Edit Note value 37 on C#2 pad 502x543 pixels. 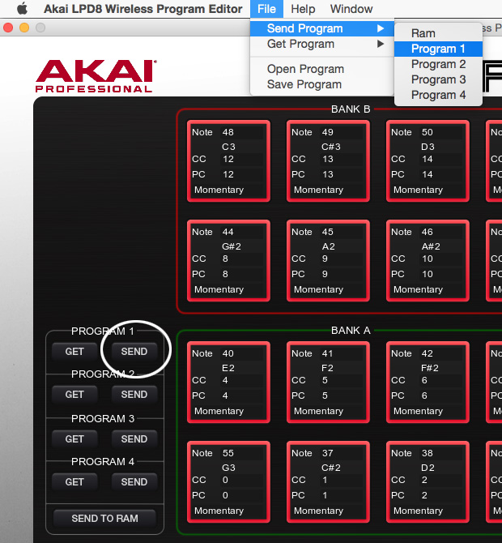pos(342,453)
